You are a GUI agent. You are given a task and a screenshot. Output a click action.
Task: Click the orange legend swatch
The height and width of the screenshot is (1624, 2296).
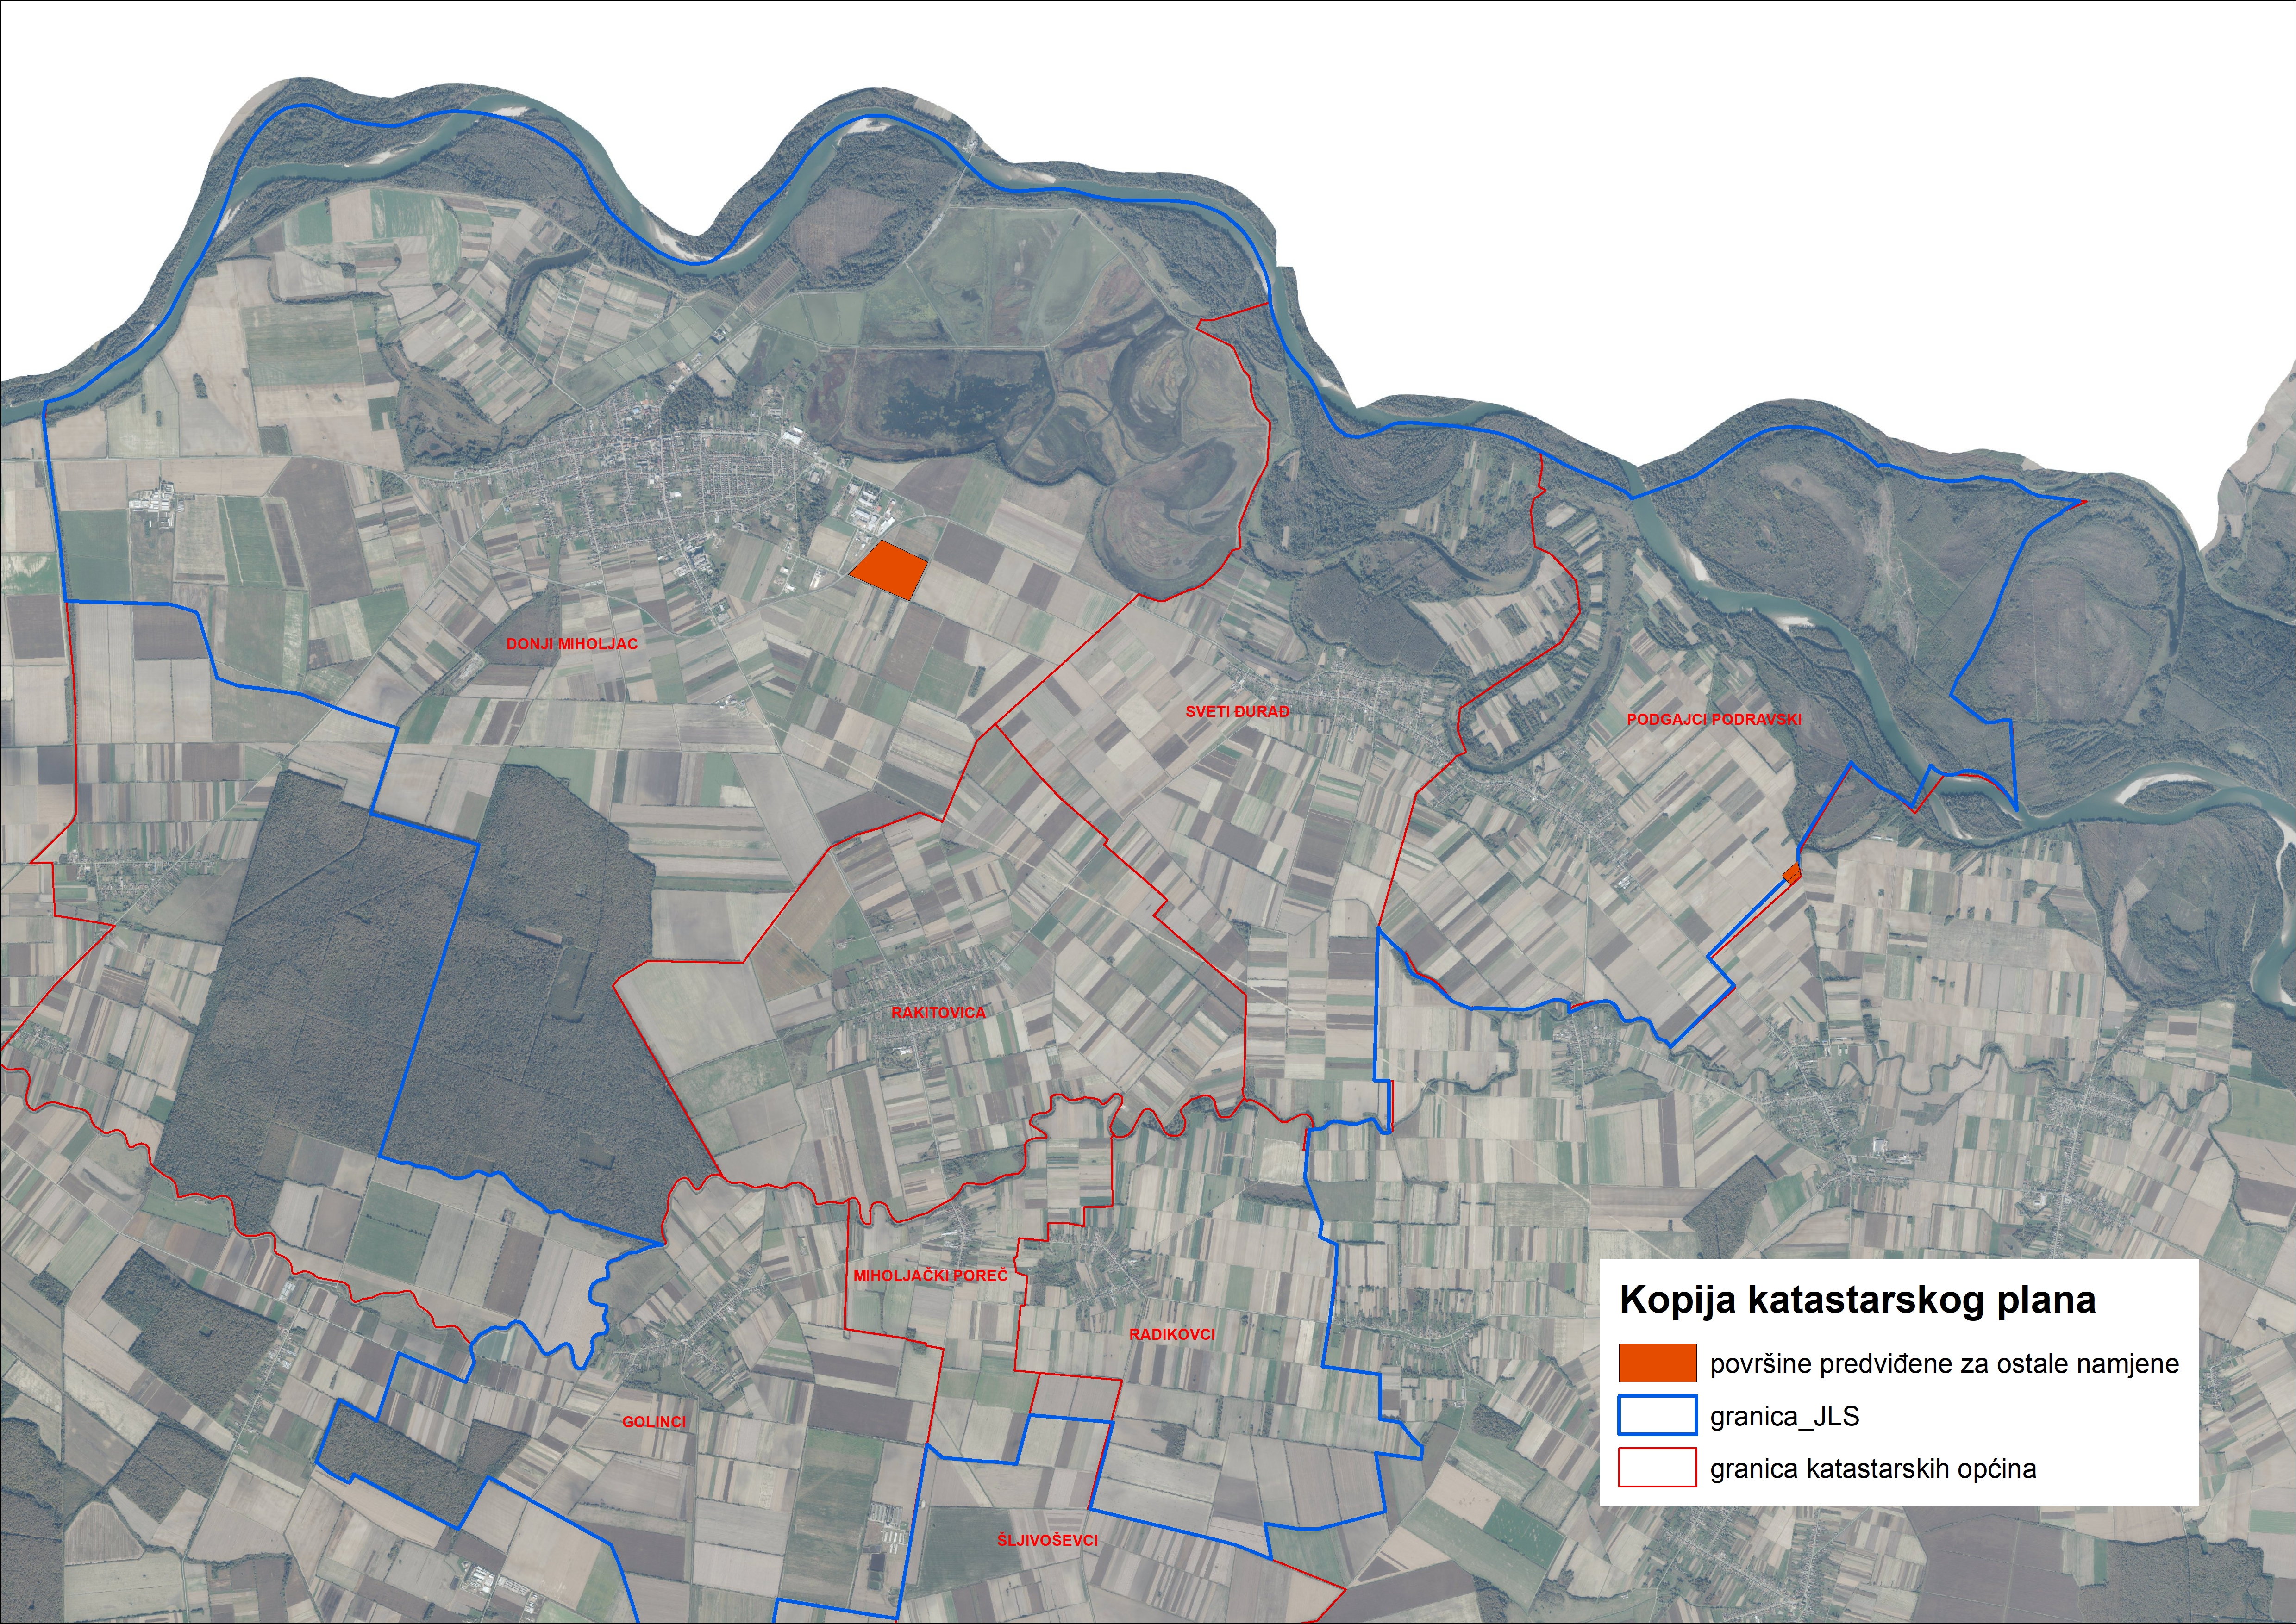[x=1657, y=1363]
